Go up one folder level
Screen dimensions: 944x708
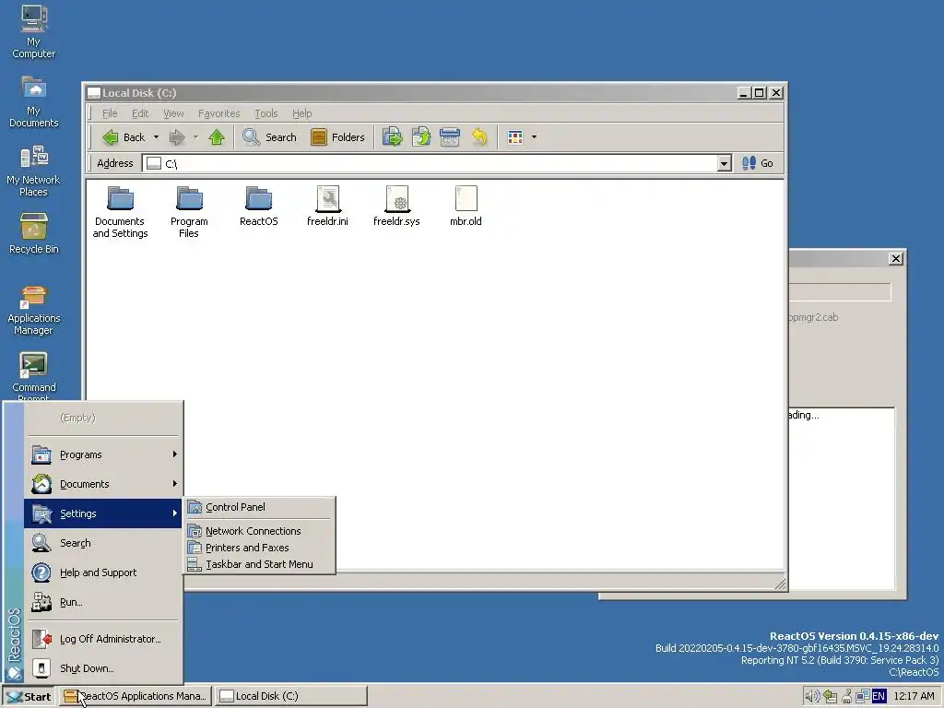coord(217,137)
